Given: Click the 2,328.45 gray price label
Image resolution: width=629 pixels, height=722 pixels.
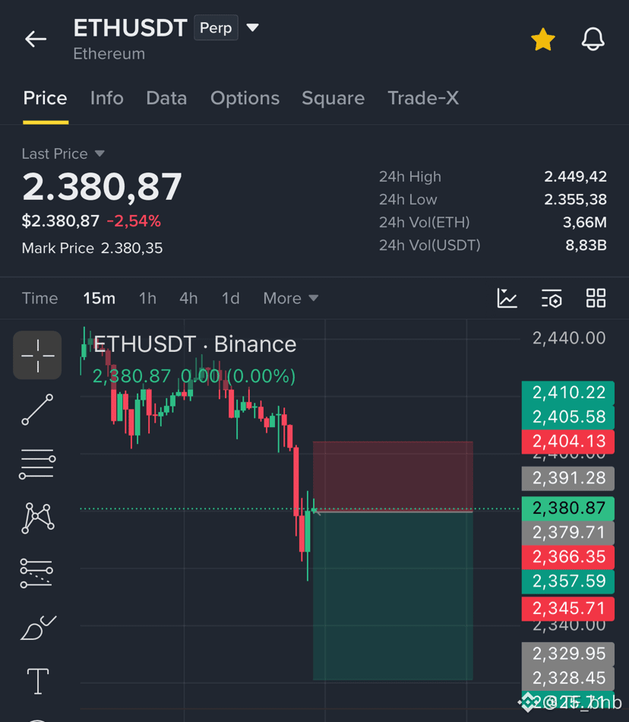Looking at the screenshot, I should click(x=568, y=678).
